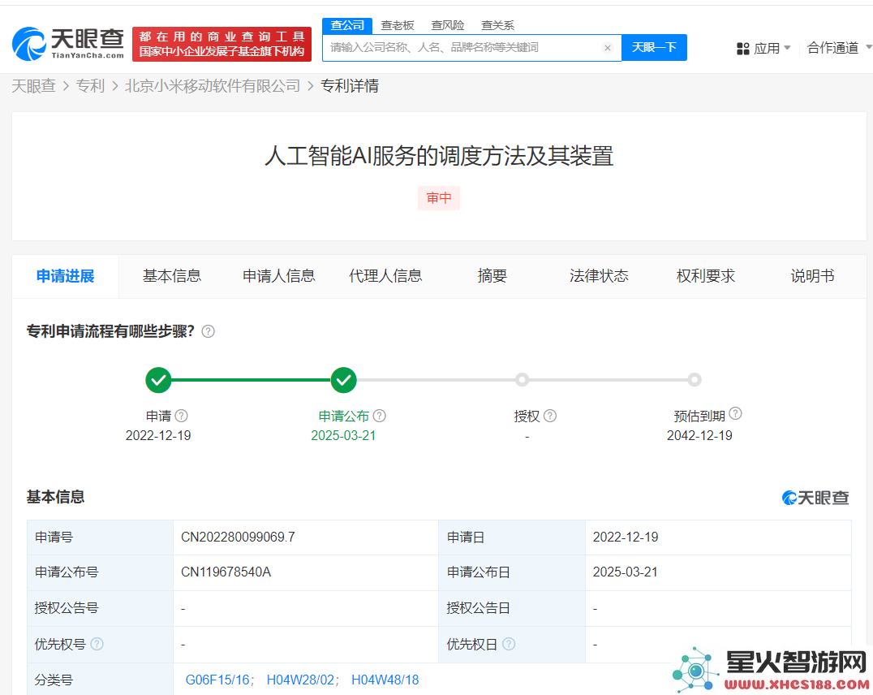Click the red promotional banner in header
873x695 pixels.
click(x=221, y=44)
